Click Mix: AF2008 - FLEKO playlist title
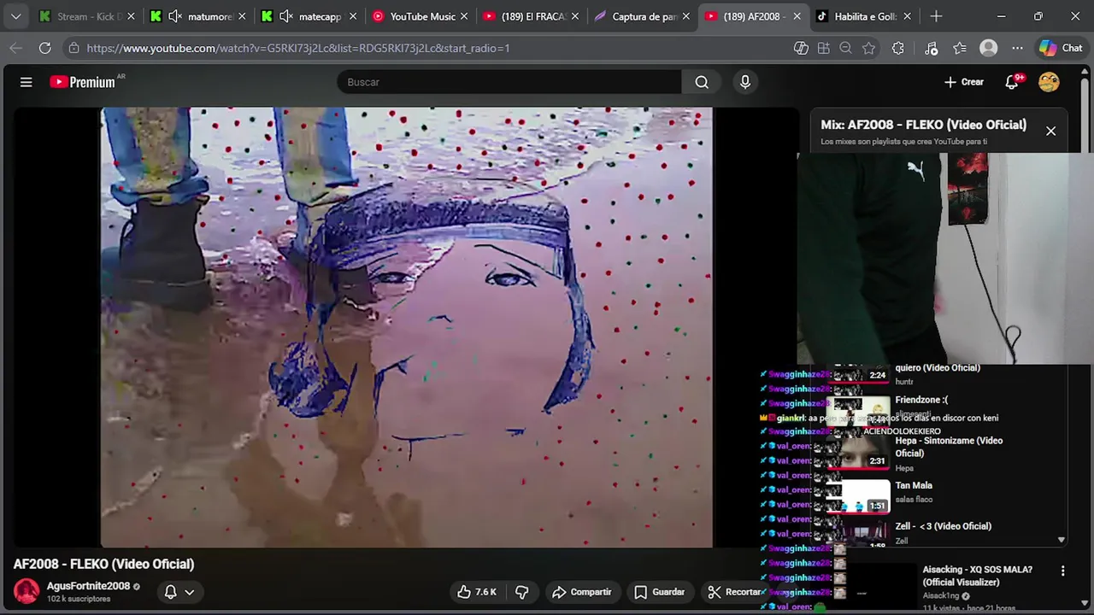Viewport: 1094px width, 615px height. [x=923, y=125]
